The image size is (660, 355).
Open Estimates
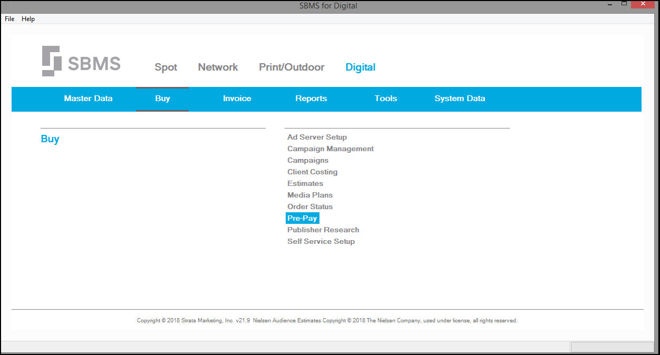(305, 183)
